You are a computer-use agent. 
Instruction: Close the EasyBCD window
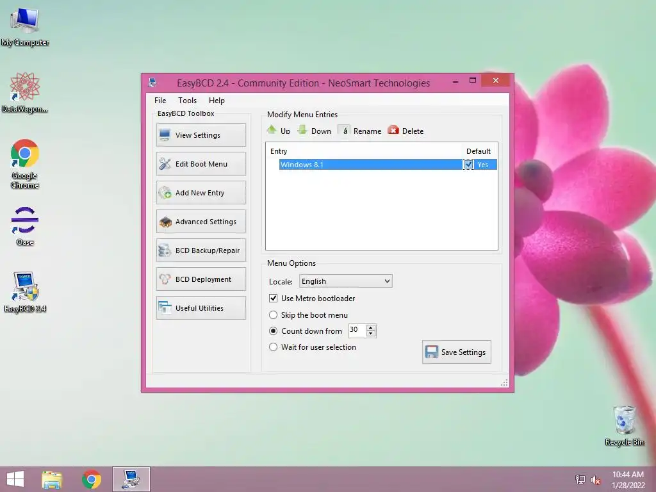click(x=496, y=80)
